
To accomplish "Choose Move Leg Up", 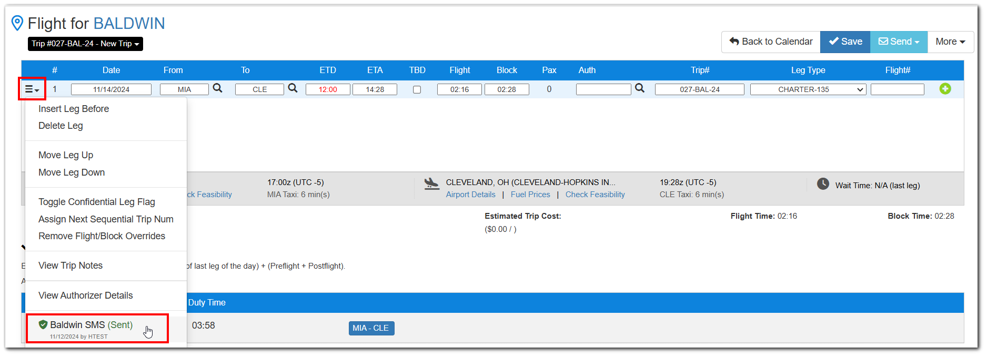I will click(66, 155).
